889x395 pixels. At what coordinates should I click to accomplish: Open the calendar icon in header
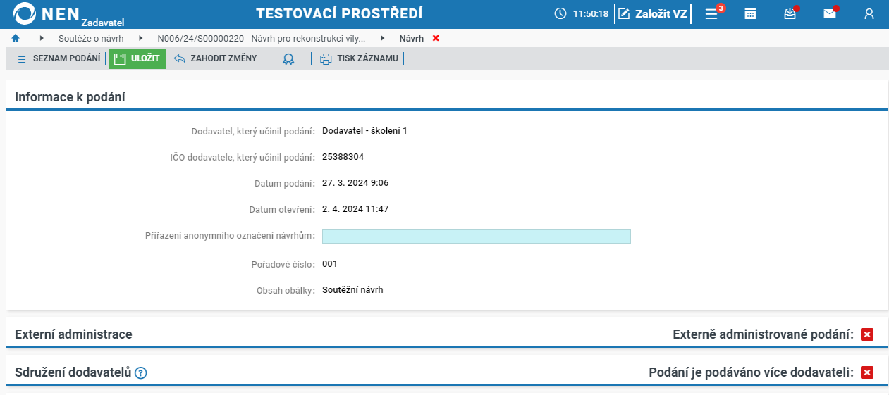click(750, 13)
